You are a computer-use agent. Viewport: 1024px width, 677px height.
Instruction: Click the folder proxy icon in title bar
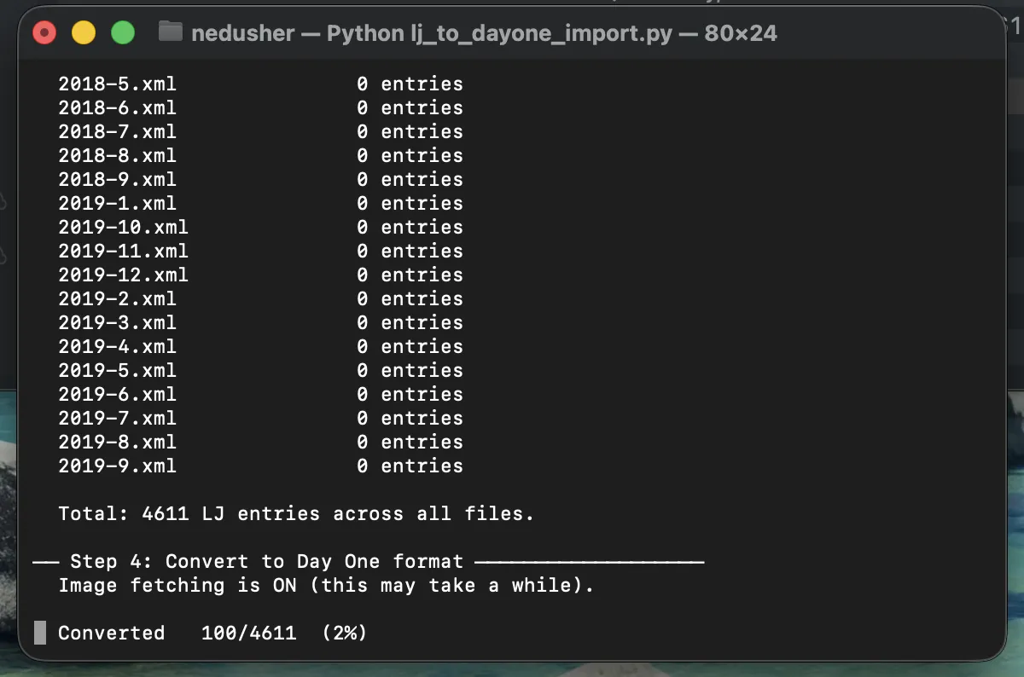point(171,32)
